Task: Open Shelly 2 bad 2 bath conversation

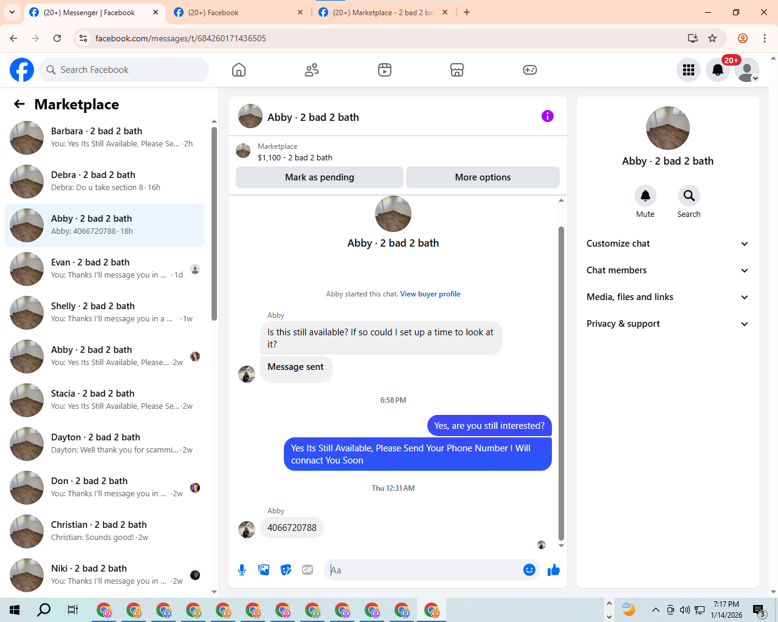Action: (105, 313)
